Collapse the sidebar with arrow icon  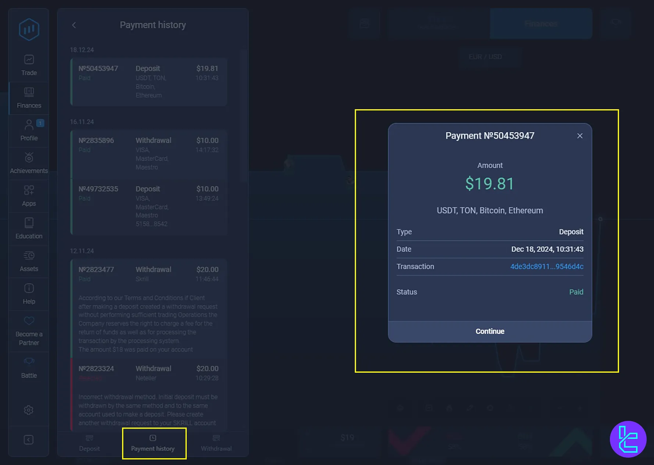tap(29, 440)
